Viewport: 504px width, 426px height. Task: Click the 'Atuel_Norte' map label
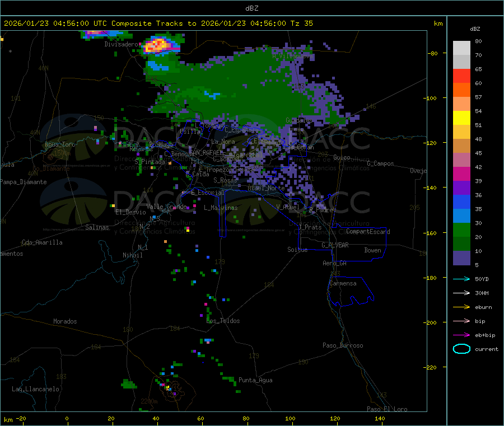(x=266, y=188)
